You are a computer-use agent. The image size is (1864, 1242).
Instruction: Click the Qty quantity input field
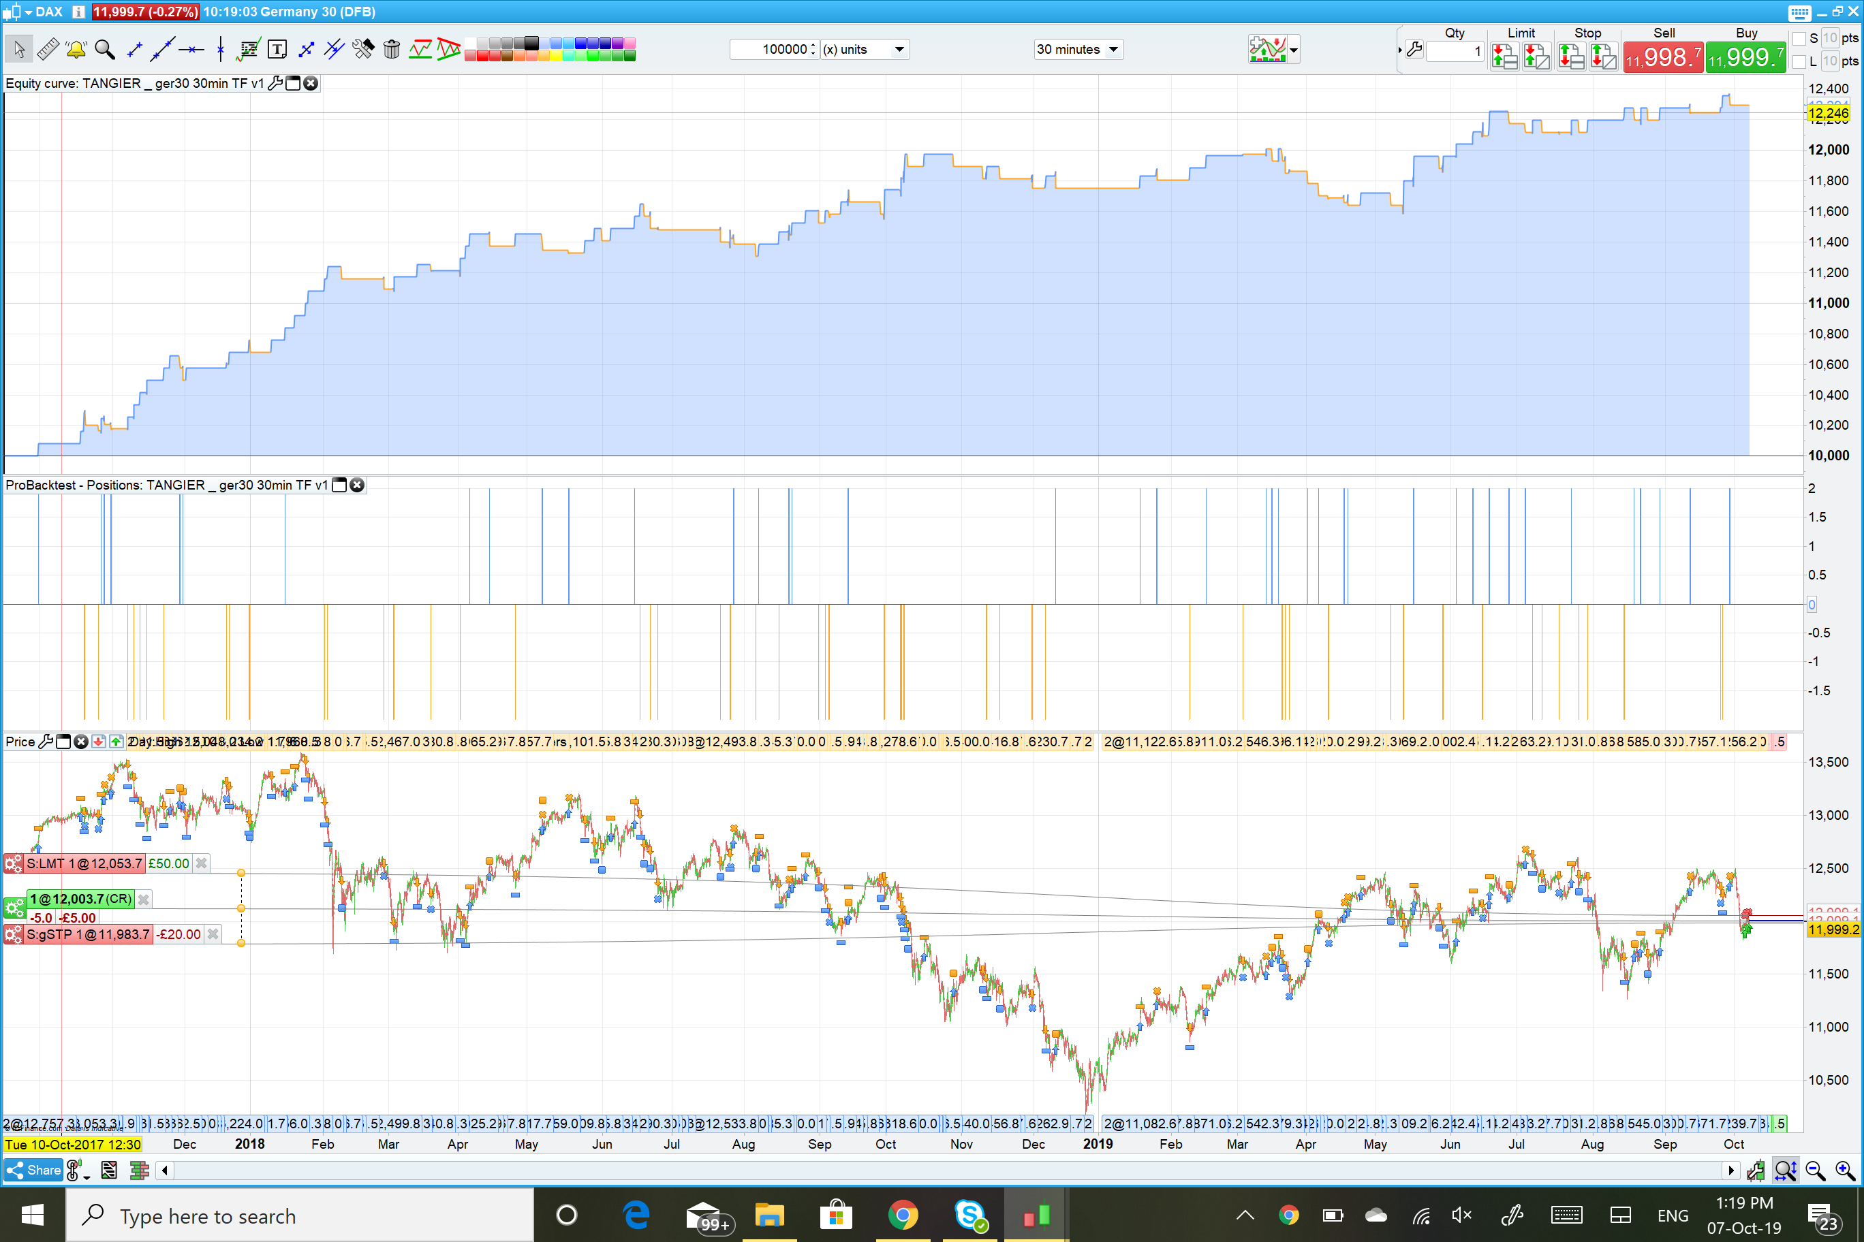click(x=1455, y=52)
